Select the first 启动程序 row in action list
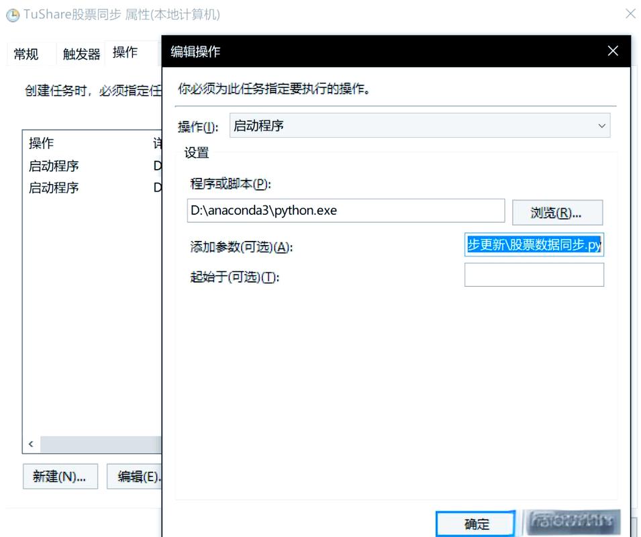 (x=93, y=166)
